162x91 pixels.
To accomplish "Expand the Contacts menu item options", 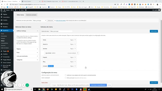I will tap(75, 66).
